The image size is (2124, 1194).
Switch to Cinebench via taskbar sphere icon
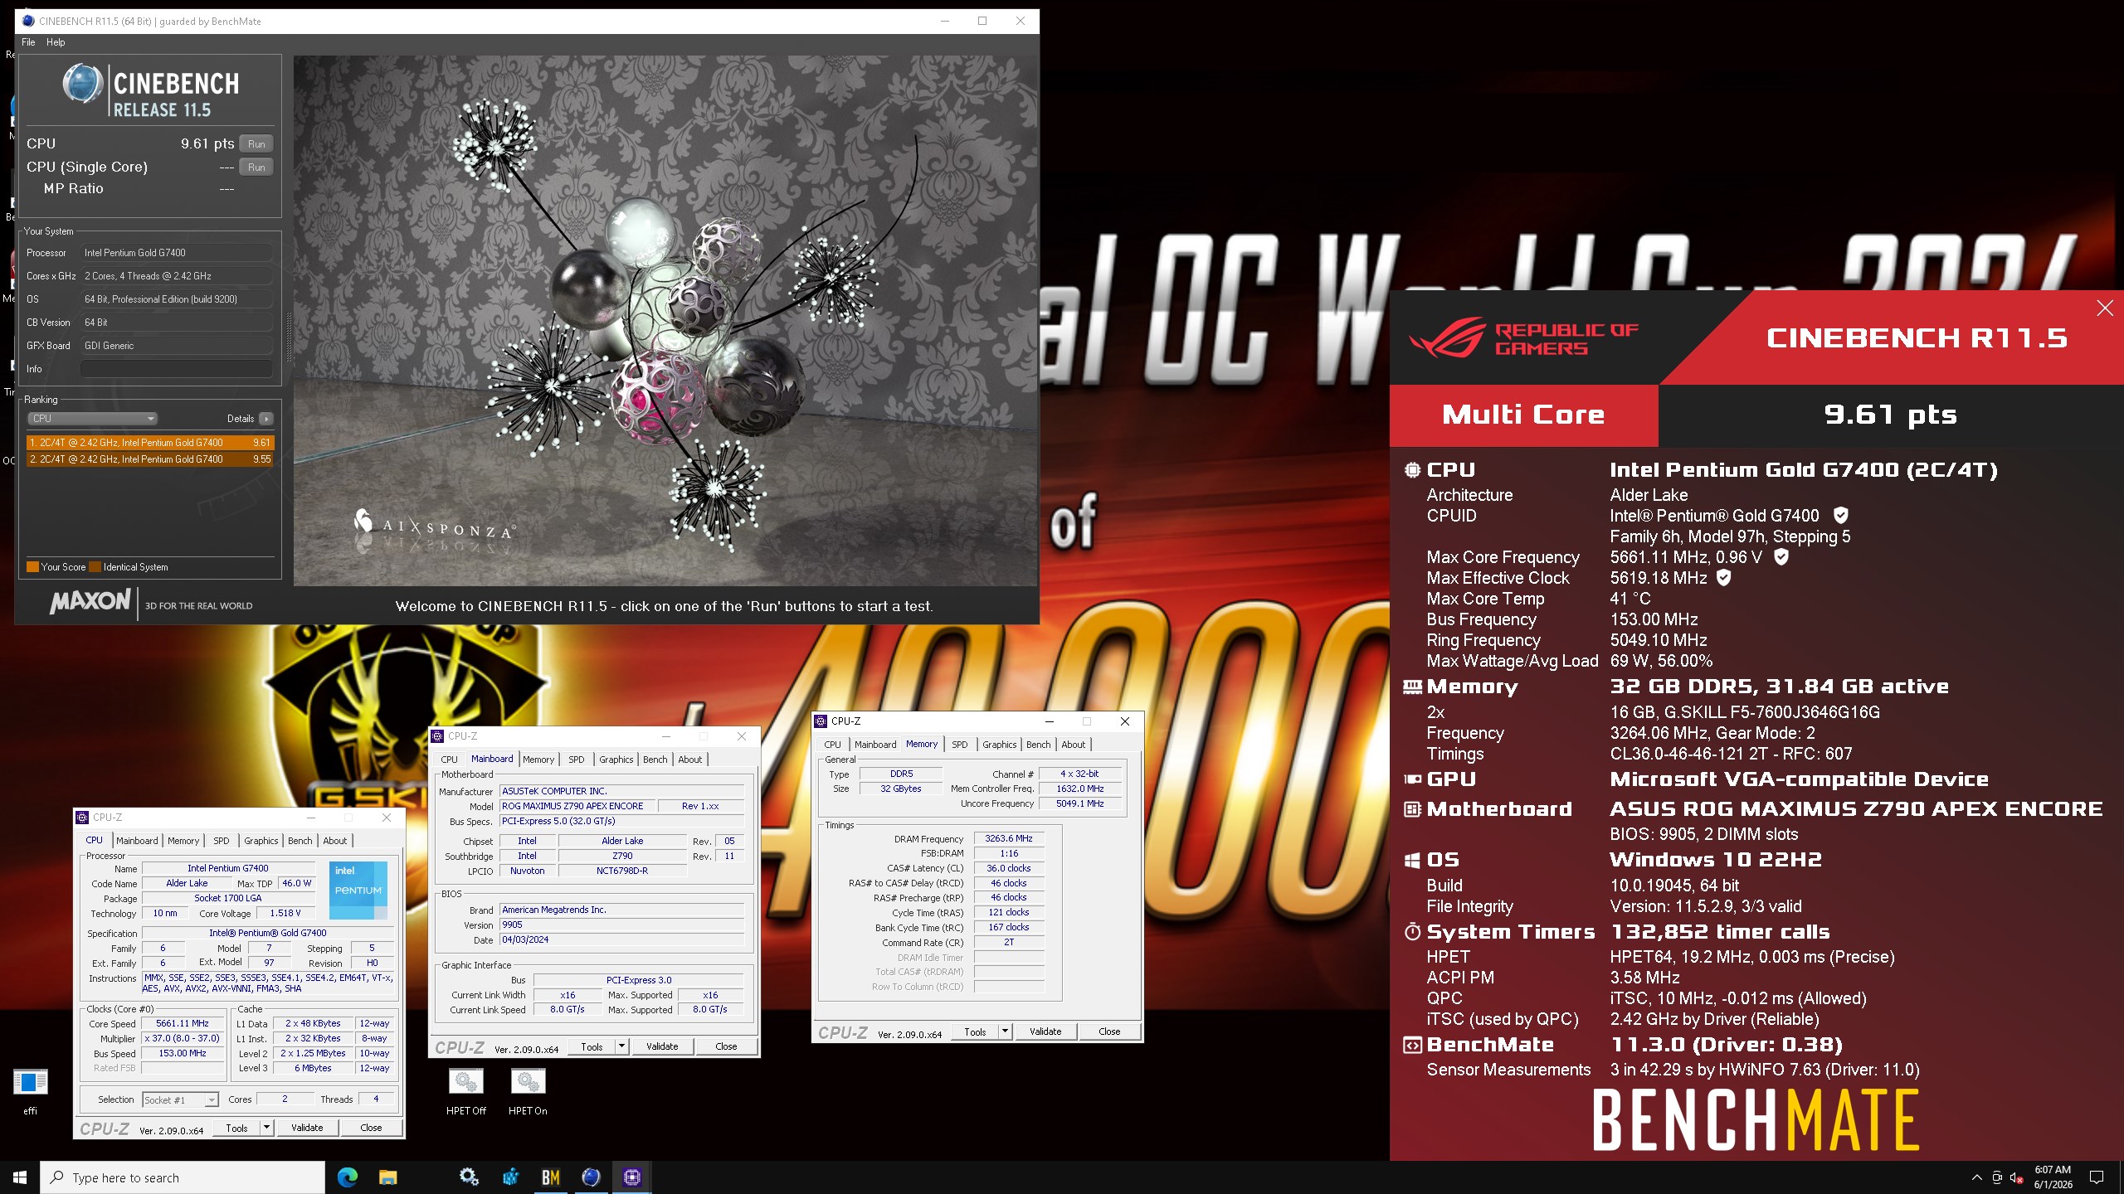tap(591, 1177)
